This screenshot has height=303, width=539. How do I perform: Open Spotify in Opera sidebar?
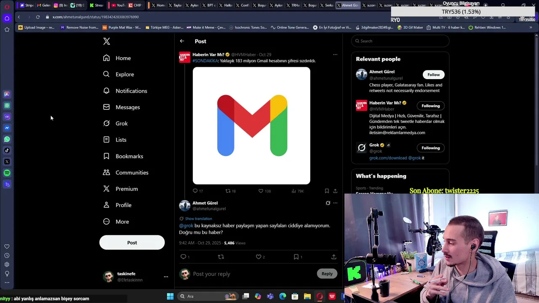tap(7, 173)
